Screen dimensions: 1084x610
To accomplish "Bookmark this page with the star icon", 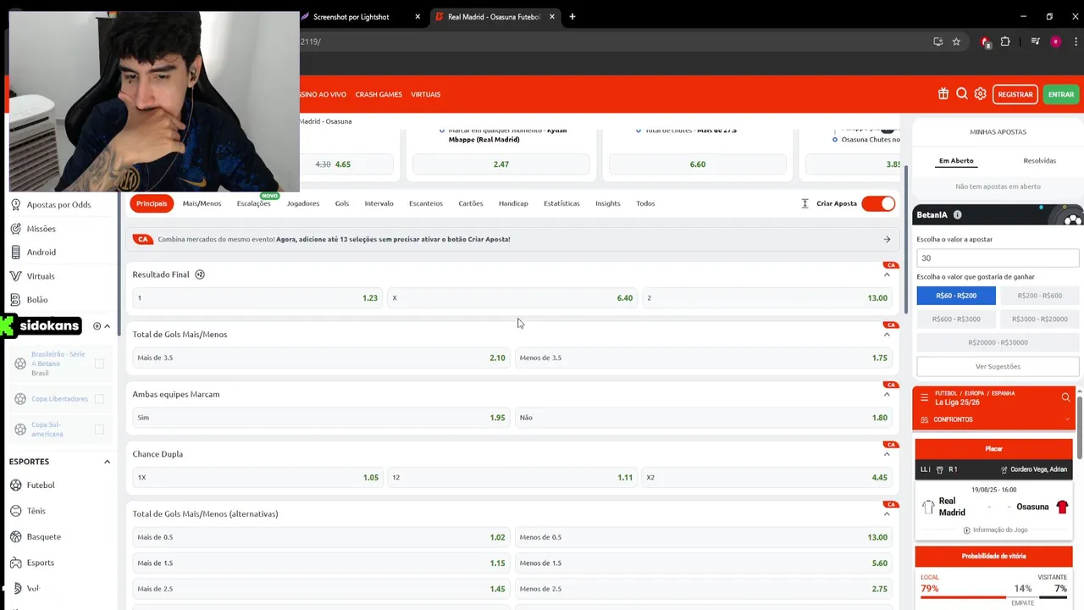I will [956, 42].
